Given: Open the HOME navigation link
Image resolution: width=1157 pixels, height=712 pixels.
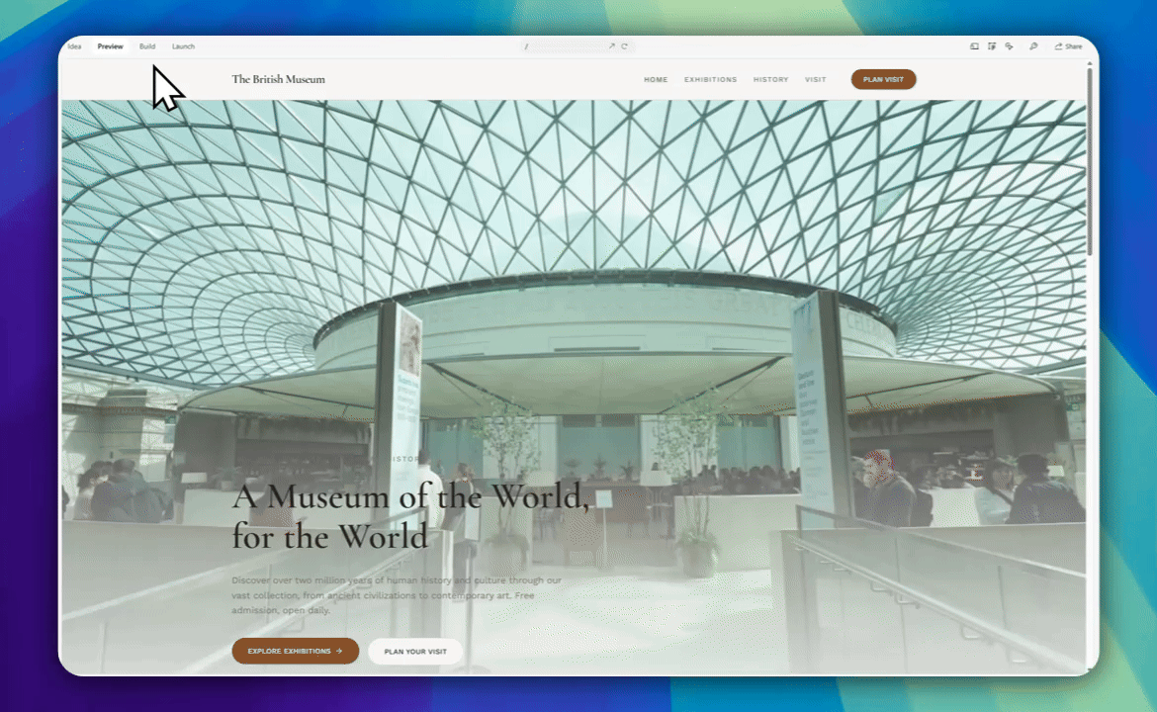Looking at the screenshot, I should 656,80.
